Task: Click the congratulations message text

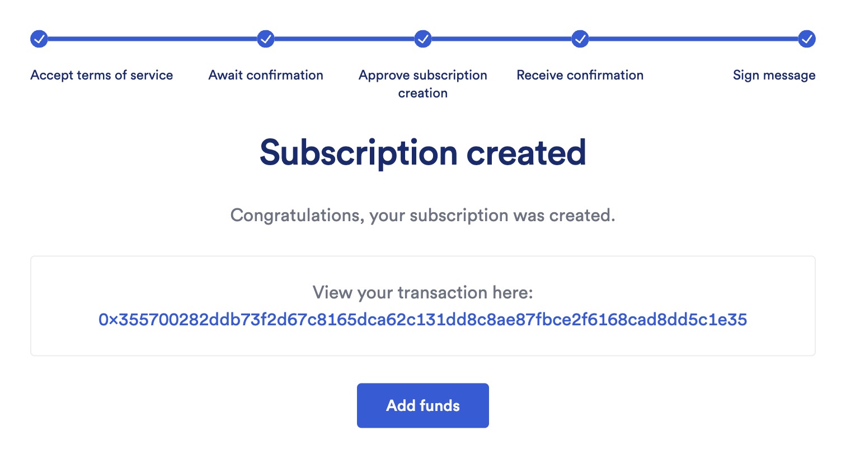Action: (x=422, y=215)
